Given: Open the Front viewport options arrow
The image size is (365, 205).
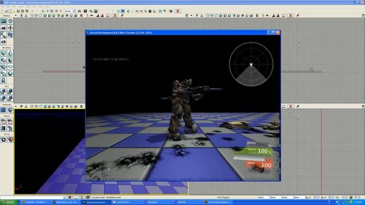Looking at the screenshot, I should click(x=192, y=15).
